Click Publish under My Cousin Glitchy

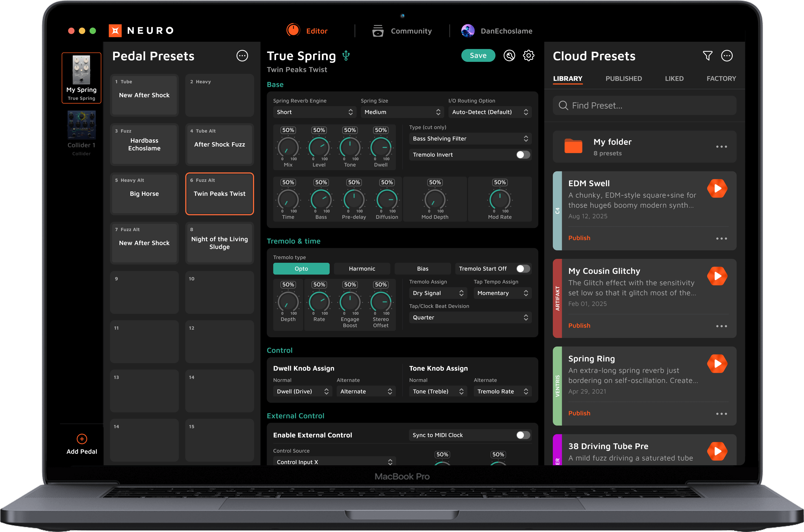coord(579,325)
